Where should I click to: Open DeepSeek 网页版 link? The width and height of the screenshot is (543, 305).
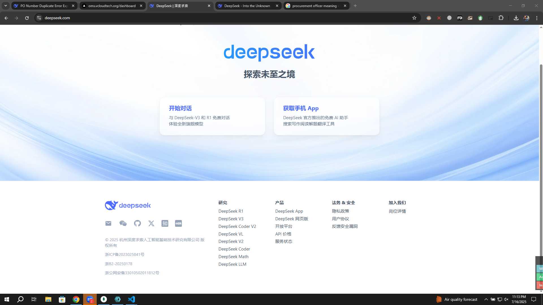click(292, 219)
